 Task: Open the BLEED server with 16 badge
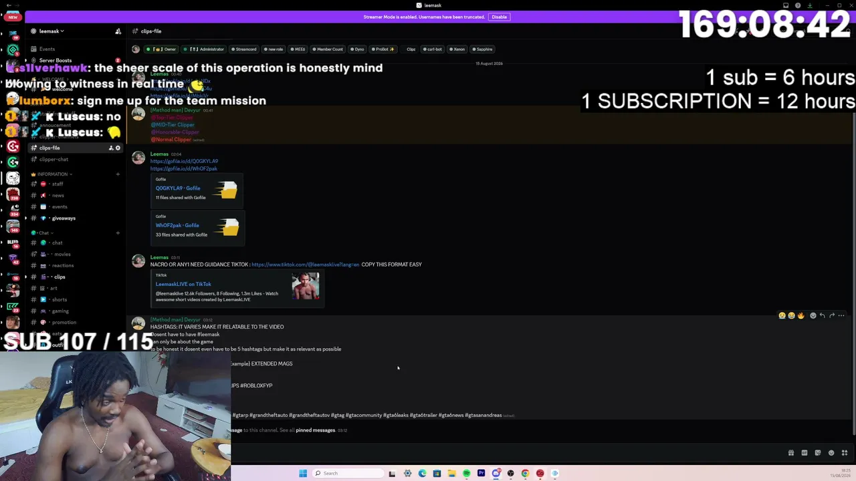13,243
